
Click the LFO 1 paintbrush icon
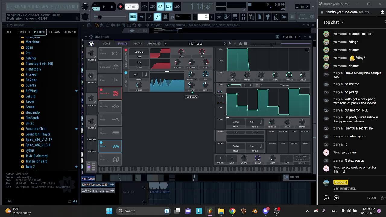click(x=228, y=85)
